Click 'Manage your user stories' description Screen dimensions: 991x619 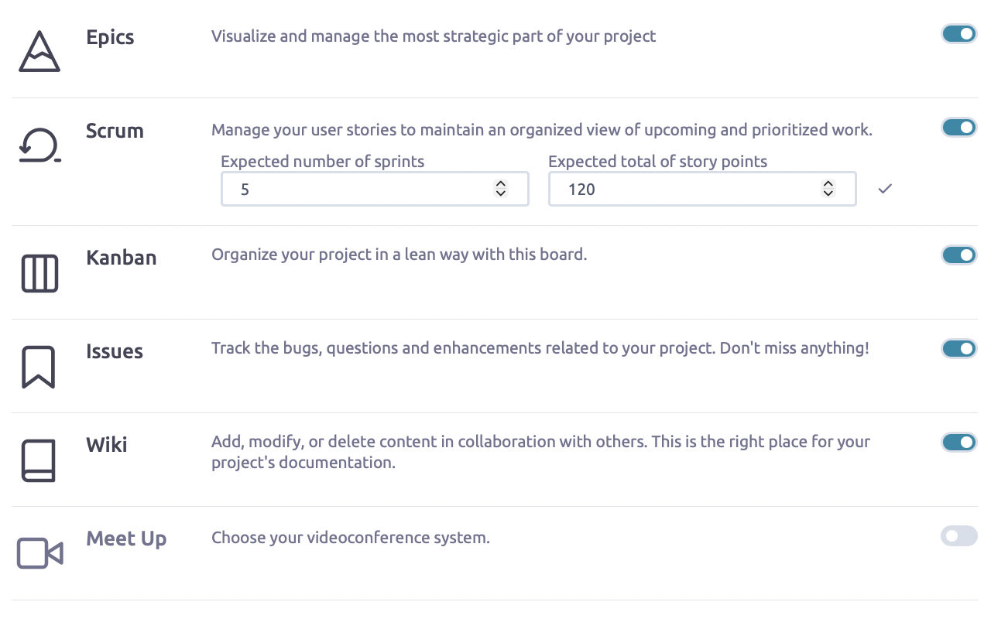(542, 130)
